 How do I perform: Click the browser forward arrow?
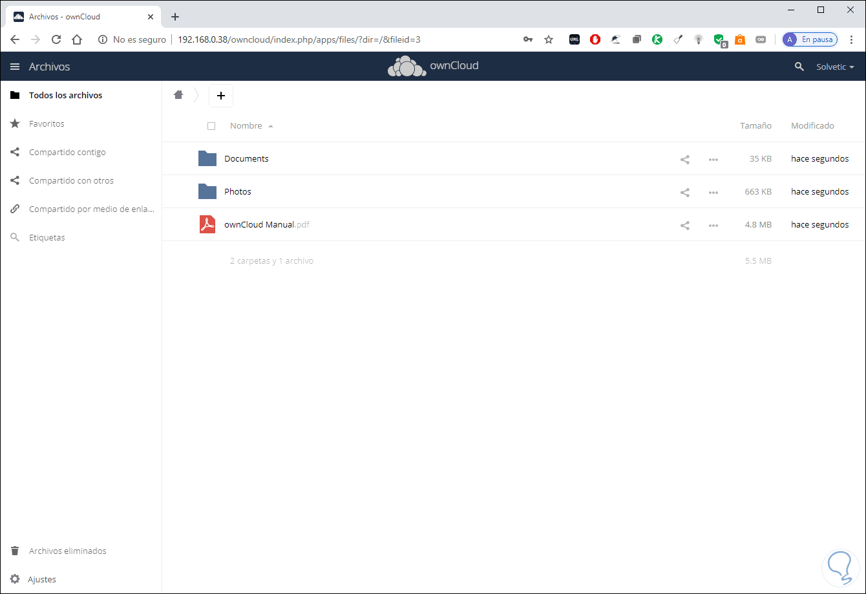click(x=36, y=39)
